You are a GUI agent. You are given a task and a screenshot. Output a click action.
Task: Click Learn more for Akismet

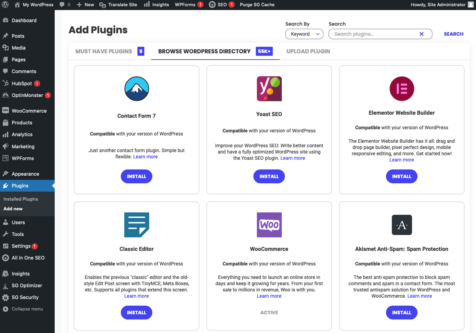coord(420,296)
